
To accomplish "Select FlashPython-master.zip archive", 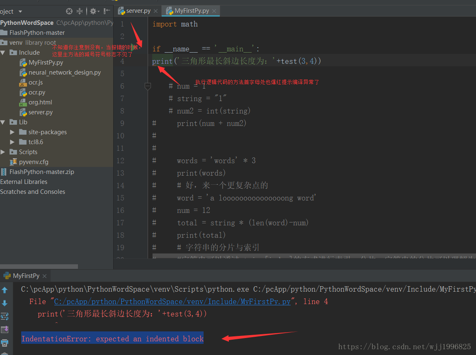I will pyautogui.click(x=41, y=172).
